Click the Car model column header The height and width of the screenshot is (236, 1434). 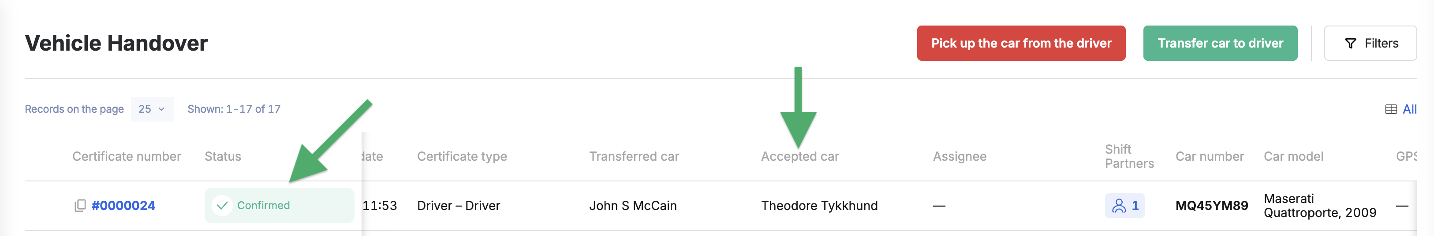point(1293,157)
